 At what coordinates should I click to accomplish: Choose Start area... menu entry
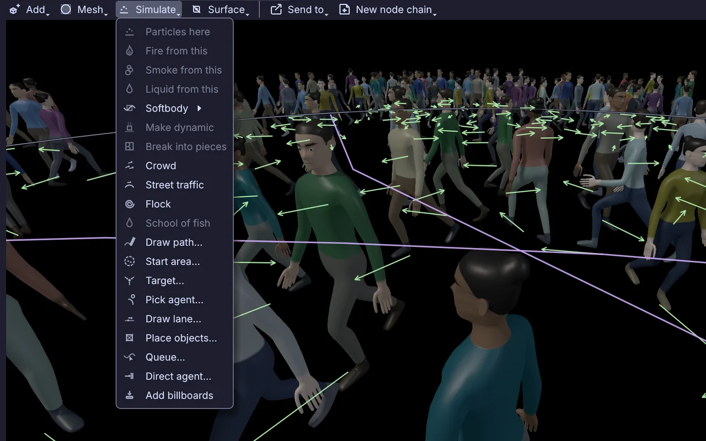(174, 261)
